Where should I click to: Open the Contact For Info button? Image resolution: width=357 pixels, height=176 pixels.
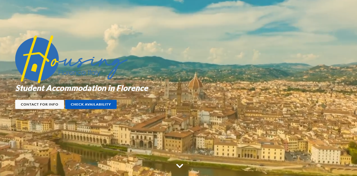[x=40, y=104]
